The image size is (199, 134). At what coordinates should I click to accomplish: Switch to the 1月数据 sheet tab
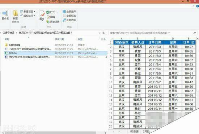[134, 131]
